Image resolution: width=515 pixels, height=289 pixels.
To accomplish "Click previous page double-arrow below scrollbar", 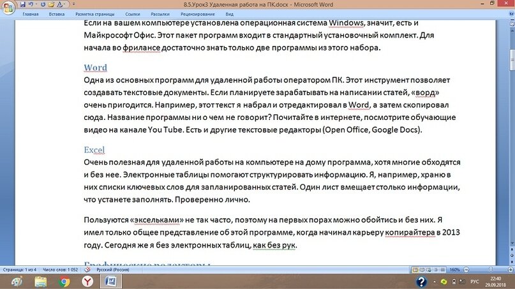I will [x=512, y=249].
